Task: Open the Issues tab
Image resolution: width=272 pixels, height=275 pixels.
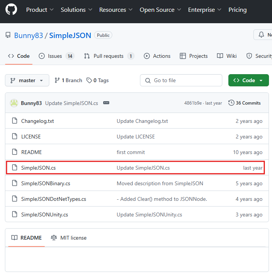Action: [x=56, y=56]
